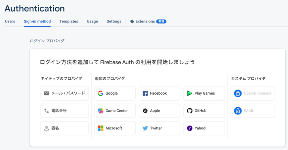Select the 匿名 anonymous provider

[64, 128]
